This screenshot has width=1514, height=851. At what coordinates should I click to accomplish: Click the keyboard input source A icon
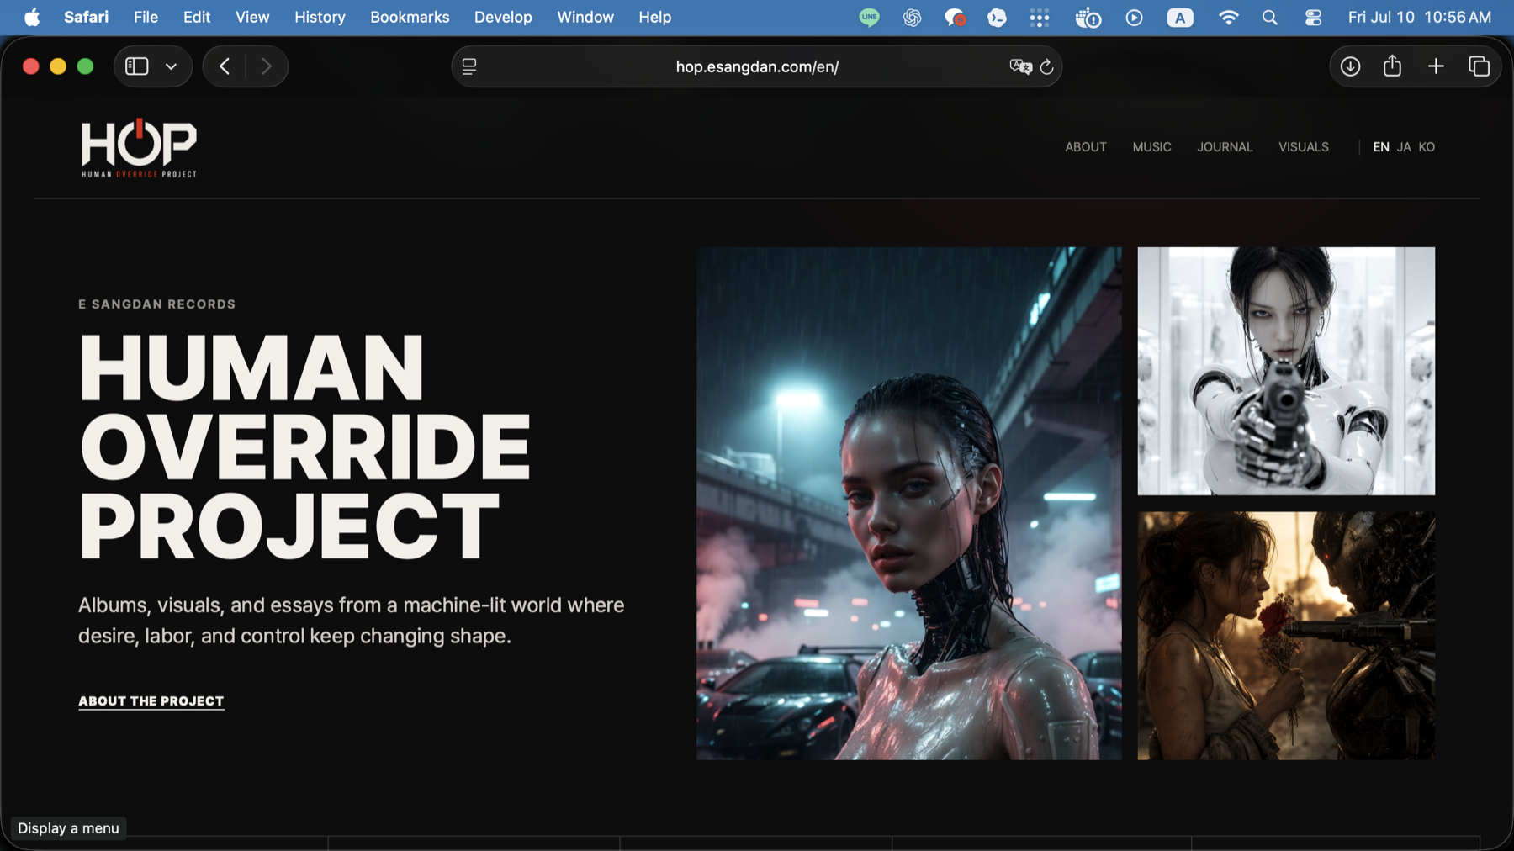tap(1180, 17)
